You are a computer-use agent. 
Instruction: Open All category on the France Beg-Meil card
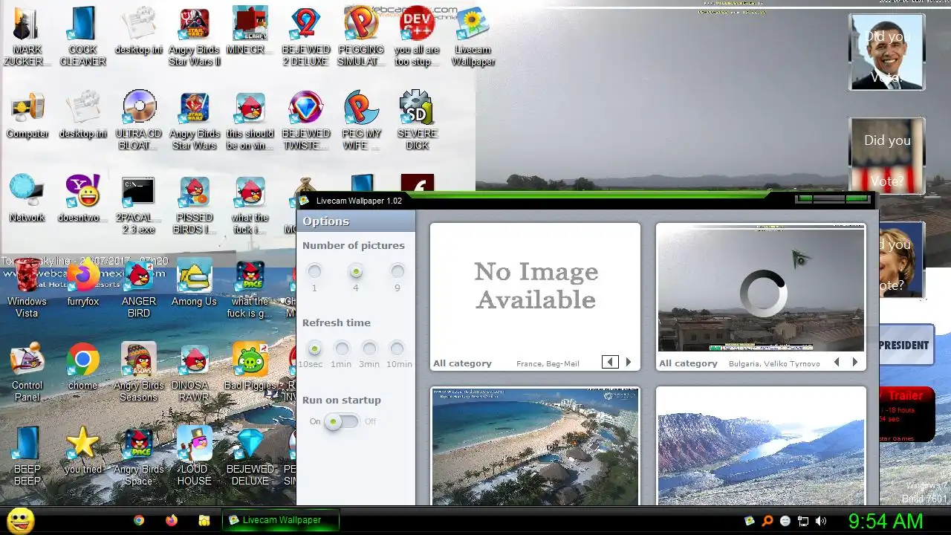click(462, 363)
